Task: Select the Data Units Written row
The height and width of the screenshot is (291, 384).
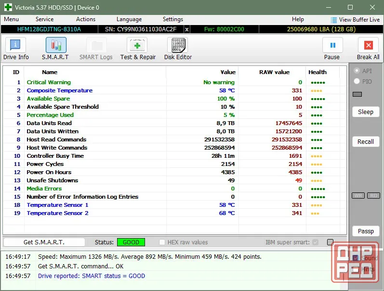Action: pos(175,131)
